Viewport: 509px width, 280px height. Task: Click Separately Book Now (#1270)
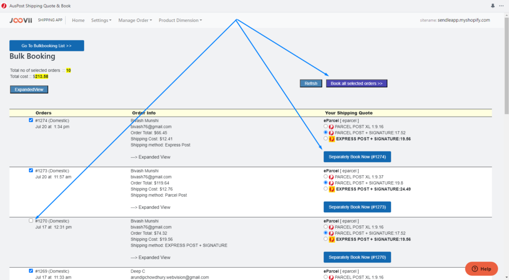tap(357, 257)
